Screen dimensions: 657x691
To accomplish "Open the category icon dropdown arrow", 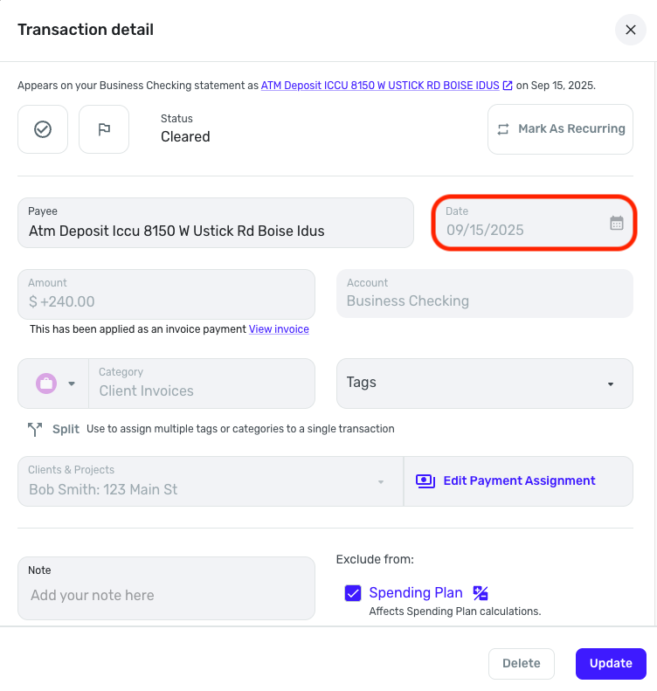I will coord(72,384).
